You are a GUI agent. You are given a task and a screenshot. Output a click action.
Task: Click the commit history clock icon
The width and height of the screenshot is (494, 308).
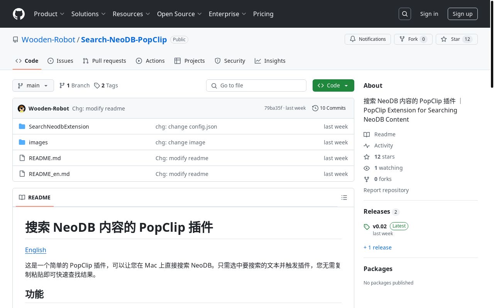click(x=315, y=108)
